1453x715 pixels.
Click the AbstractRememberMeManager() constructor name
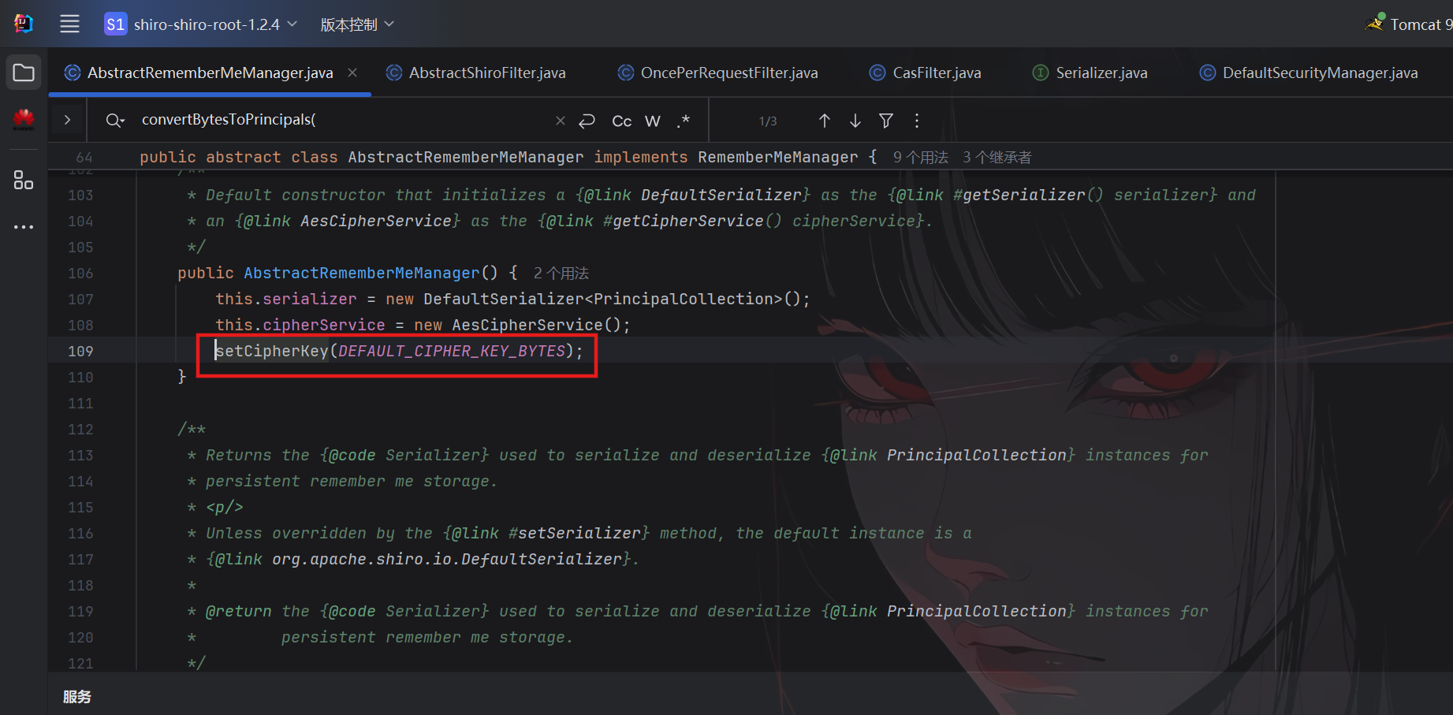361,273
